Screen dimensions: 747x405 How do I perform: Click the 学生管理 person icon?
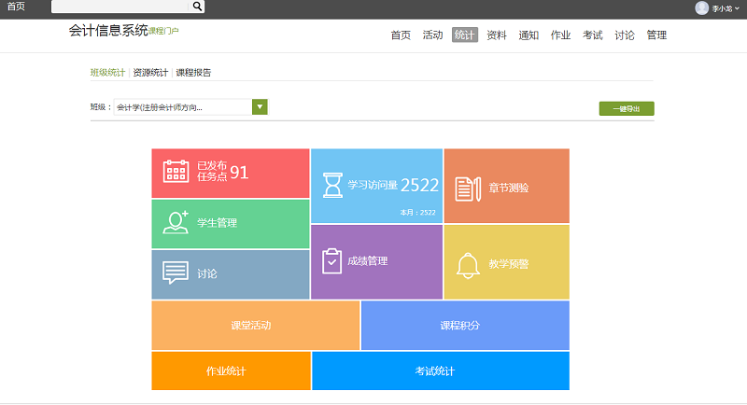tap(176, 222)
